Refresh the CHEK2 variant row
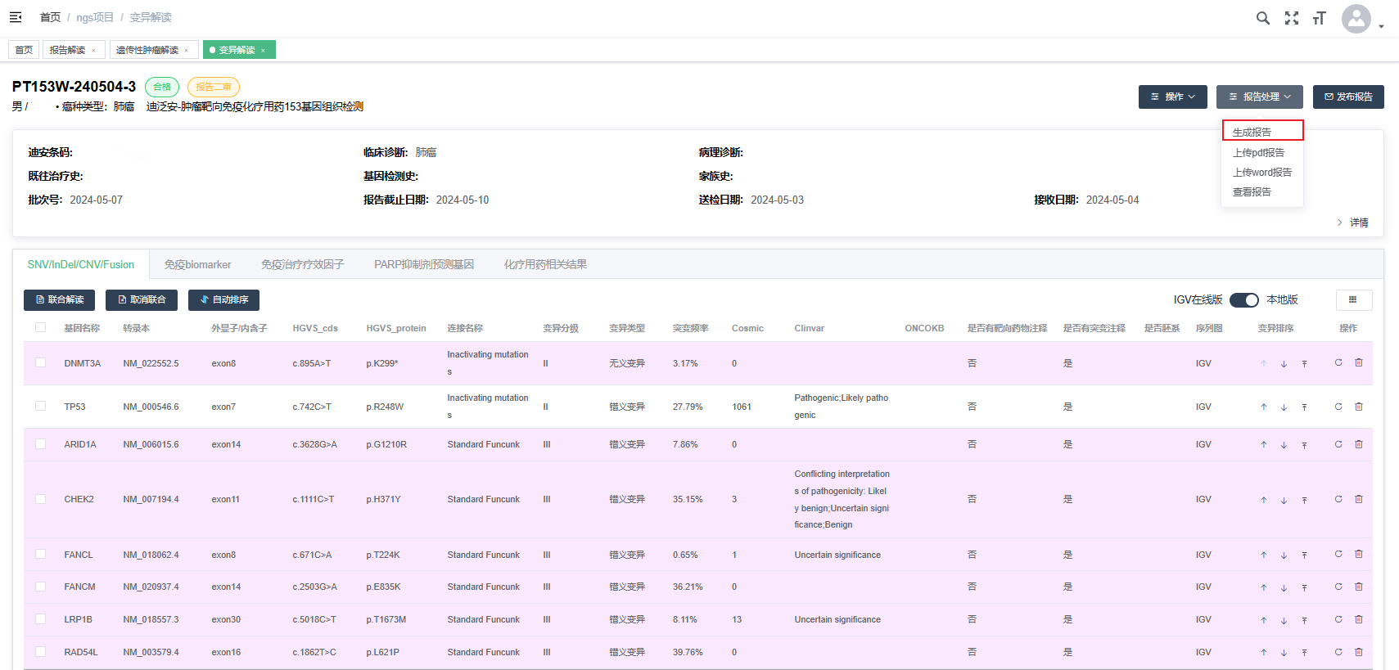1399x670 pixels. pyautogui.click(x=1338, y=499)
